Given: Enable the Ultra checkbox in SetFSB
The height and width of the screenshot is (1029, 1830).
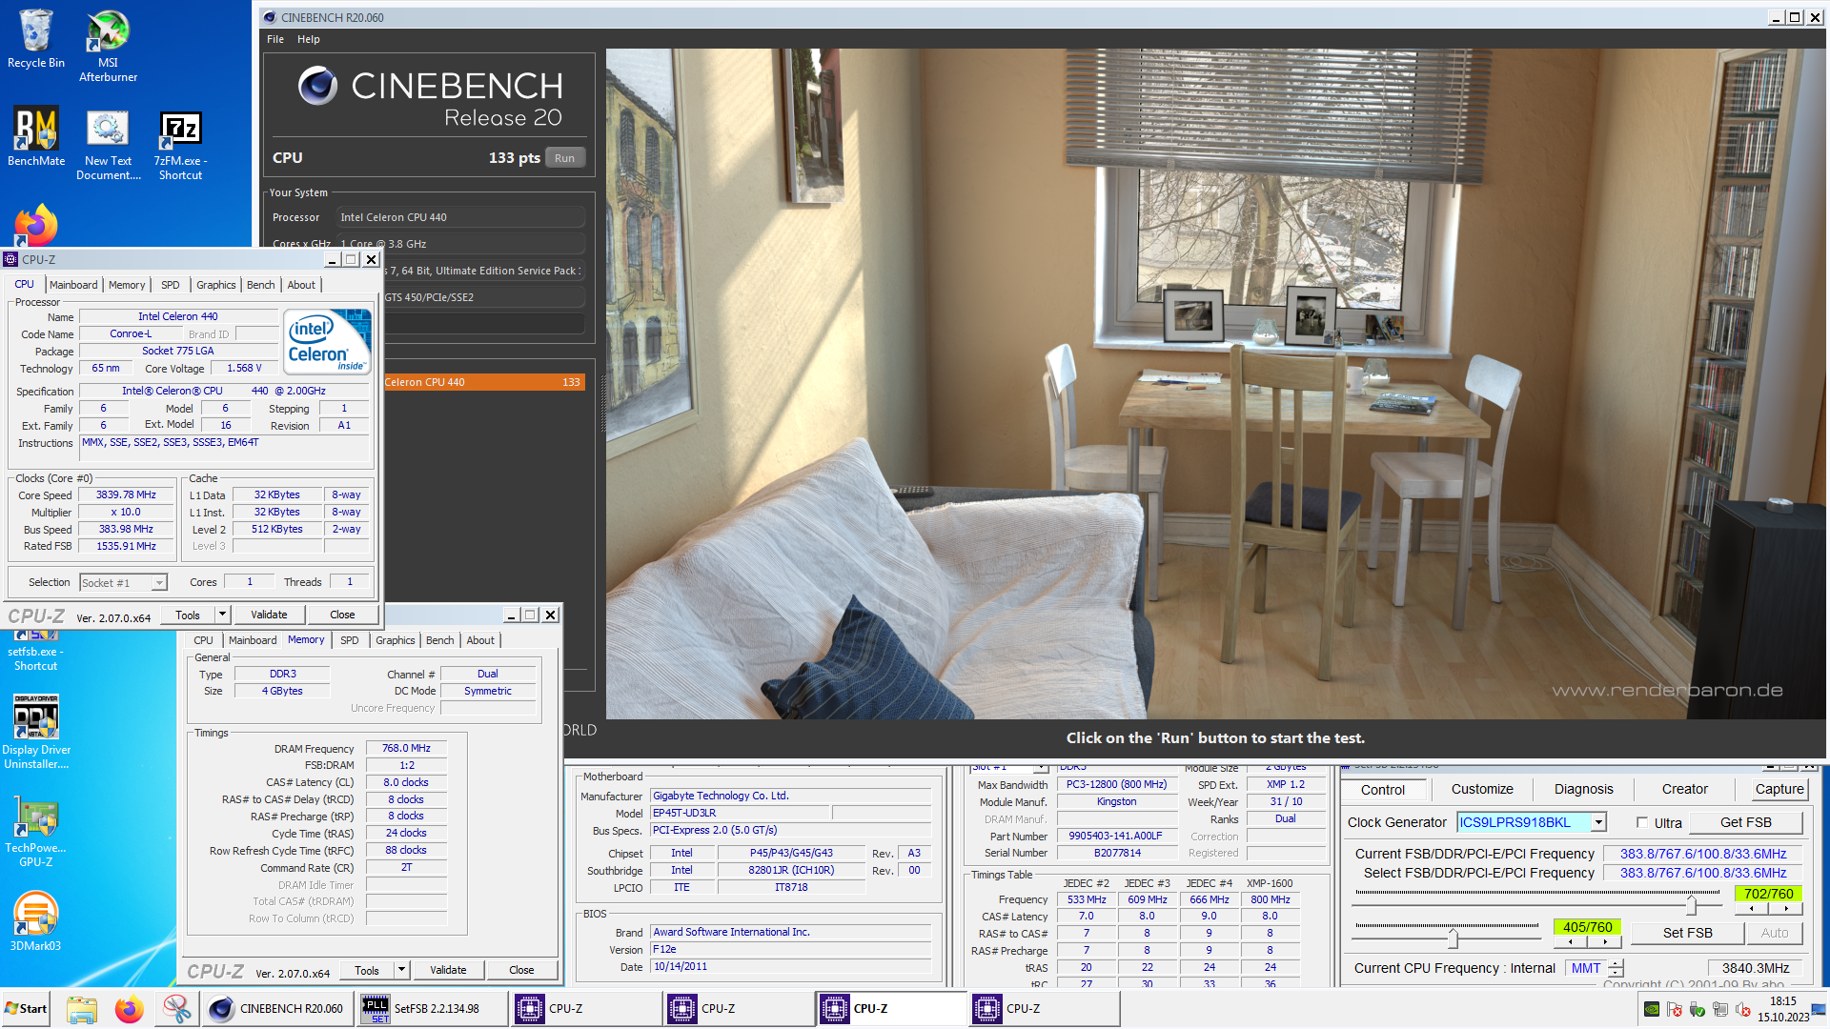Looking at the screenshot, I should [x=1642, y=822].
